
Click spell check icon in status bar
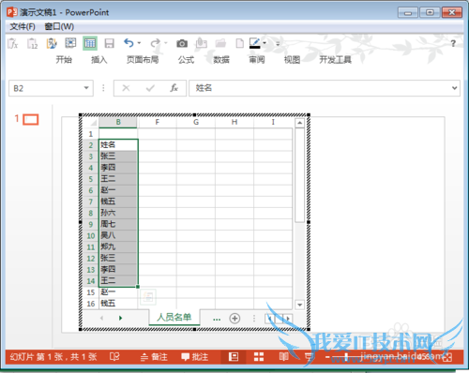[x=114, y=356]
